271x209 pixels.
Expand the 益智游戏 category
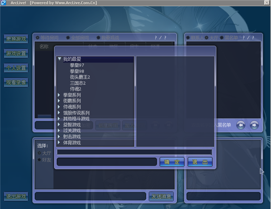[x=59, y=124]
